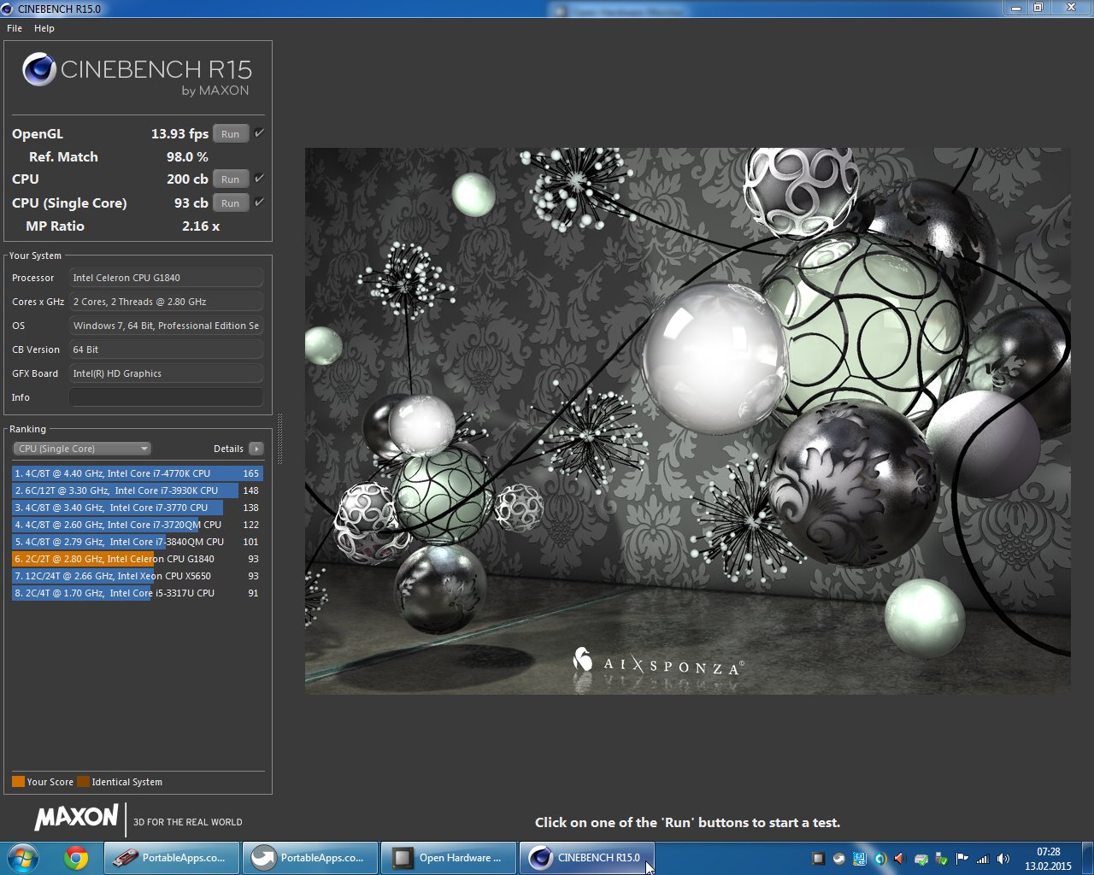Viewport: 1094px width, 875px height.
Task: Open the volume speaker tray icon
Action: [x=1003, y=859]
